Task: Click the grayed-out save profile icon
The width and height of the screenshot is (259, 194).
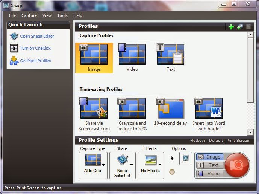Action: 248,27
